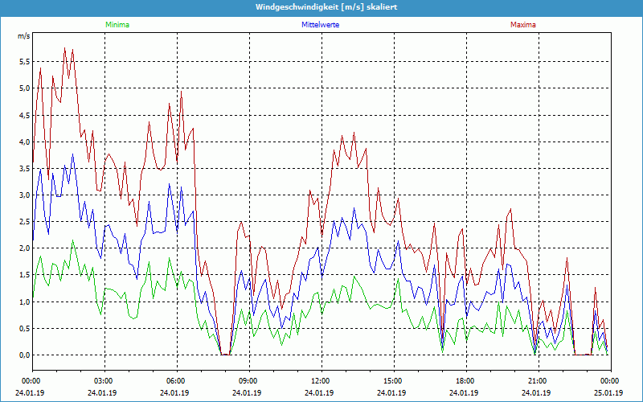The height and width of the screenshot is (402, 643).
Task: Click the '1,5' y-axis value
Action: (25, 275)
